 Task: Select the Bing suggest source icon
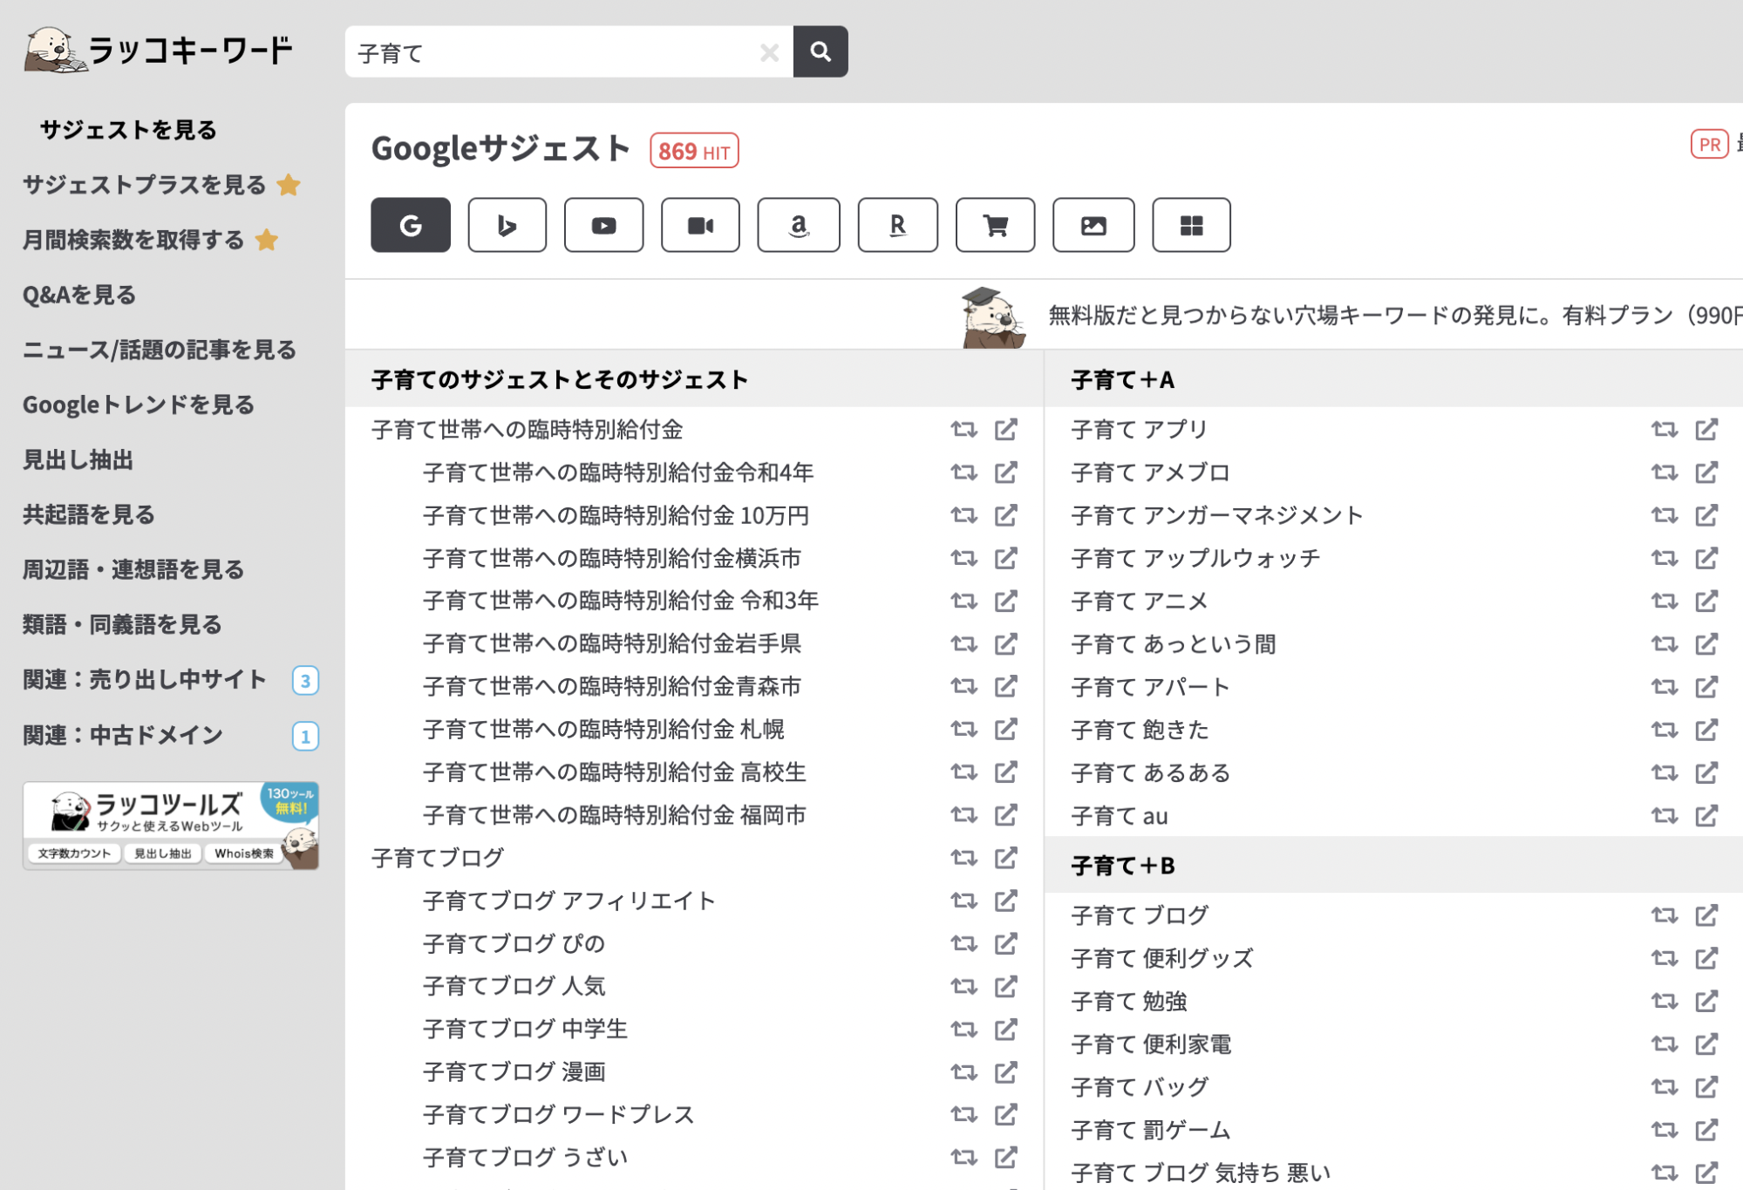tap(507, 225)
